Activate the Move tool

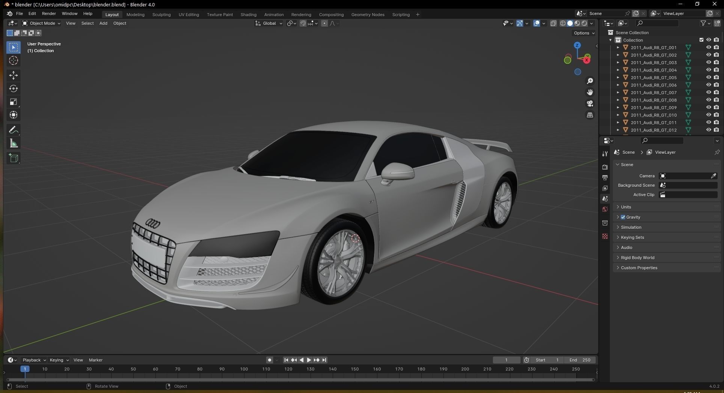tap(14, 75)
